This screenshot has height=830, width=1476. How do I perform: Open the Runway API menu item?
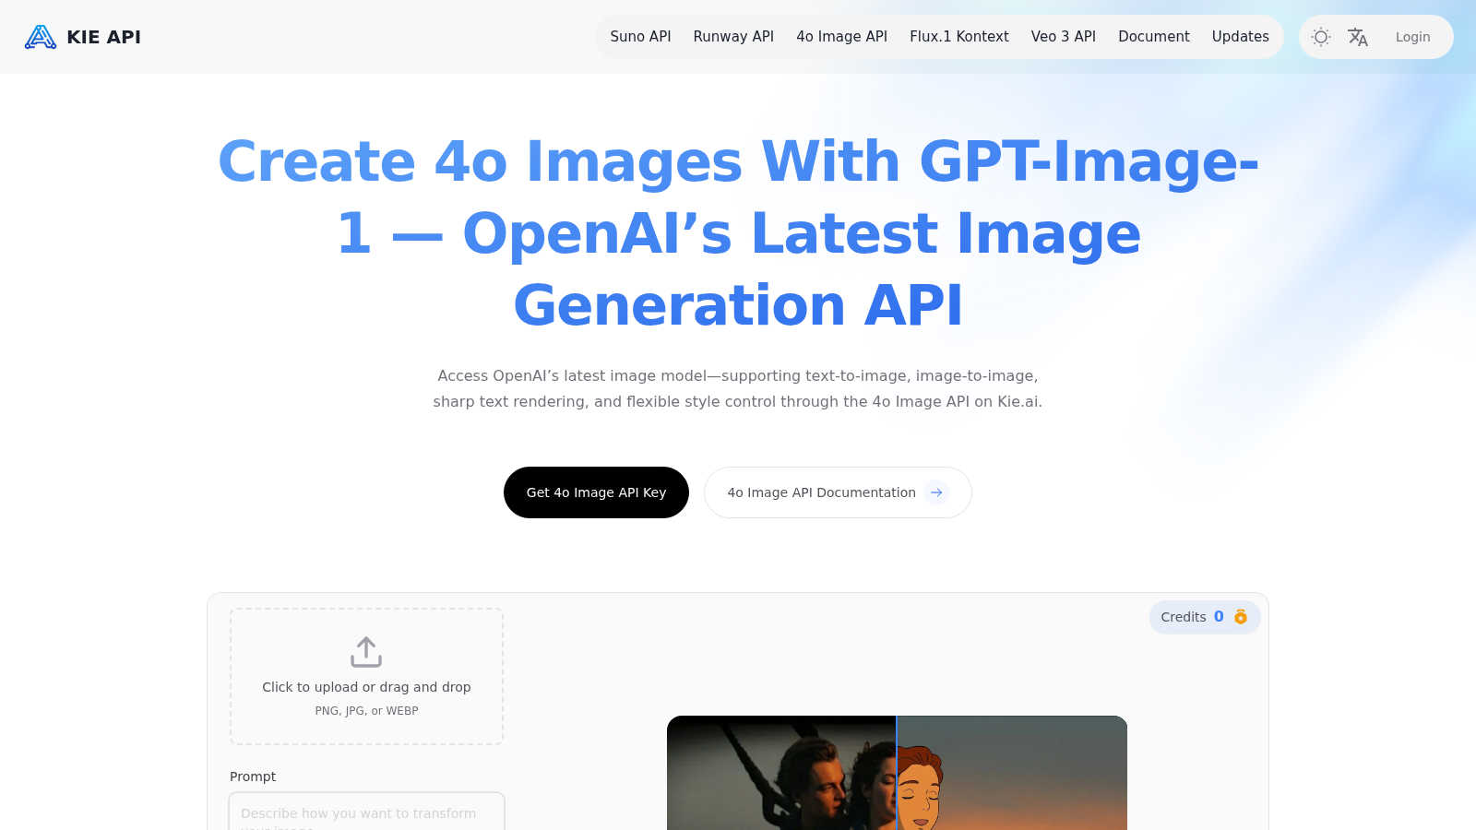(733, 37)
